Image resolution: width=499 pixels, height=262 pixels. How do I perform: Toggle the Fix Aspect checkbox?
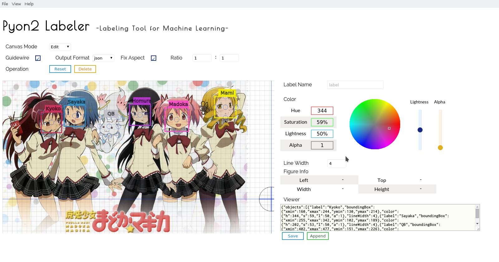[x=153, y=58]
